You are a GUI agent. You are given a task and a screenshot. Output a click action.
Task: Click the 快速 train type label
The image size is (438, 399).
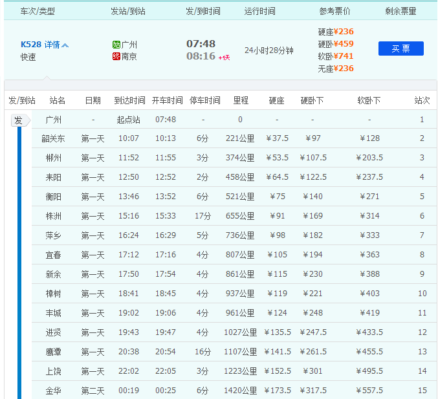28,57
